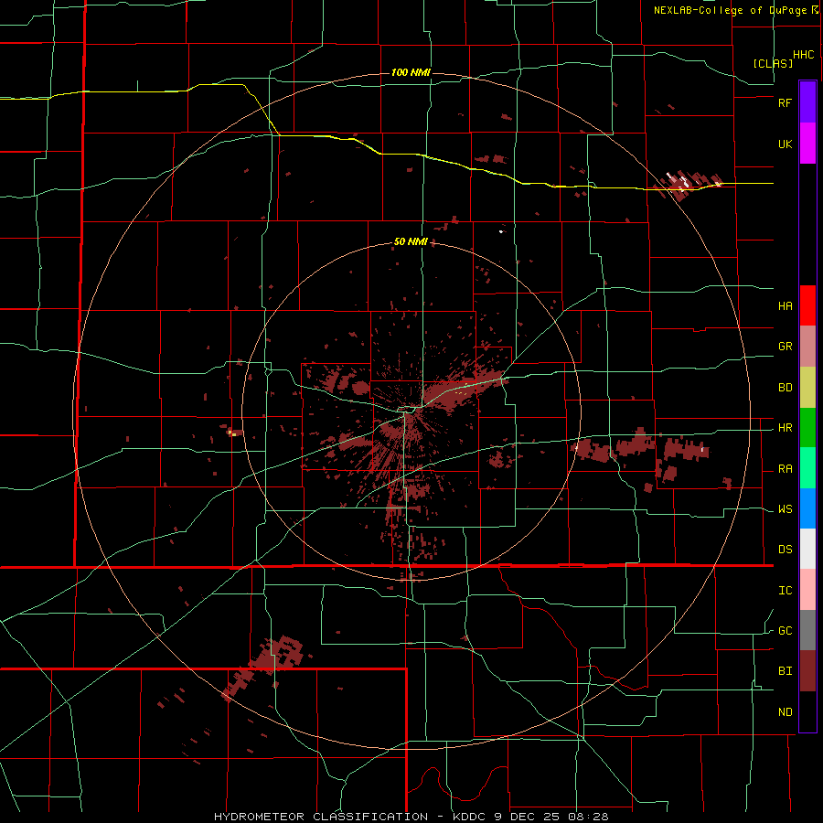
Task: Click the brown-and-white echo cluster in the upper right
Action: coord(689,184)
